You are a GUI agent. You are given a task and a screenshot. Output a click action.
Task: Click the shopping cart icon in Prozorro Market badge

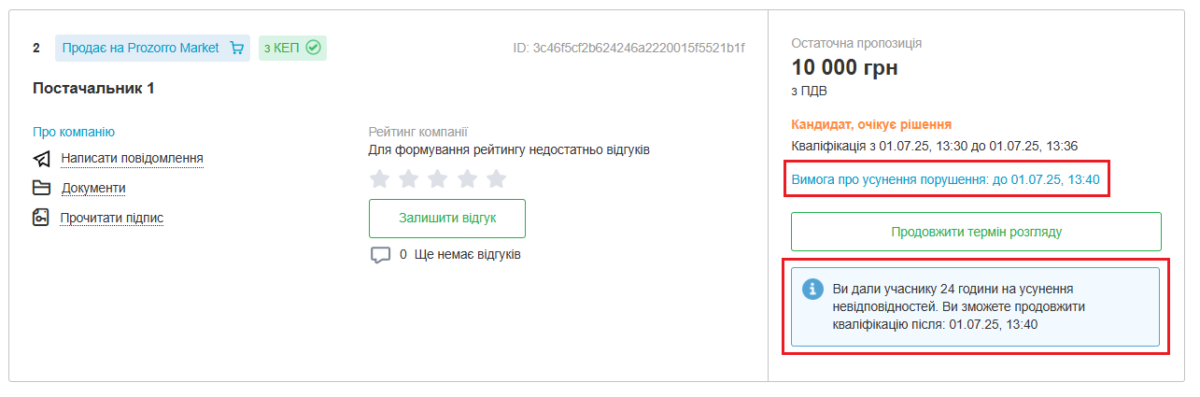[236, 48]
